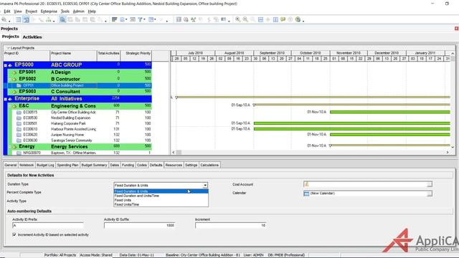Click the Group and Sort icon
Image resolution: width=459 pixels, height=258 pixels.
(151, 19)
